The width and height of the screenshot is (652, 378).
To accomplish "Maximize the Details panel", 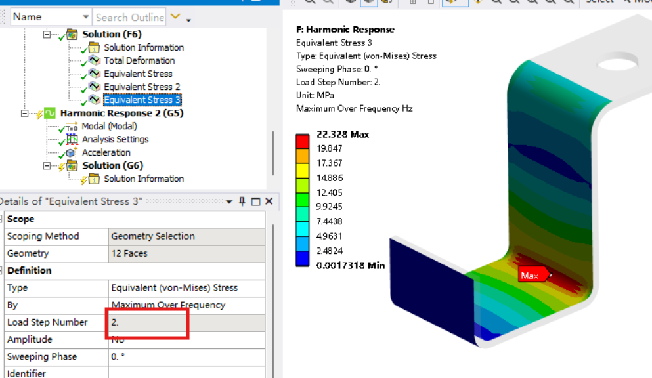I will point(255,202).
